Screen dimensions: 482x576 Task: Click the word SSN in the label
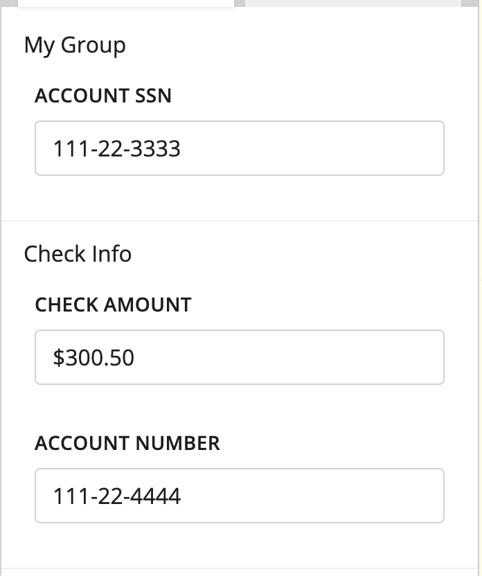(x=153, y=96)
